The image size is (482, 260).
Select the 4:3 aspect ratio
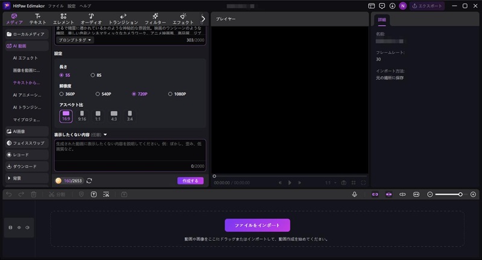click(114, 116)
